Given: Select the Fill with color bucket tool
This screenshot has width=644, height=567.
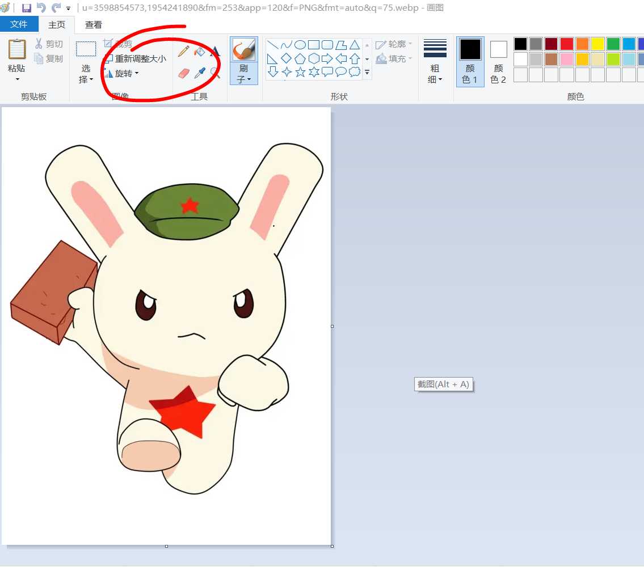Looking at the screenshot, I should point(200,52).
